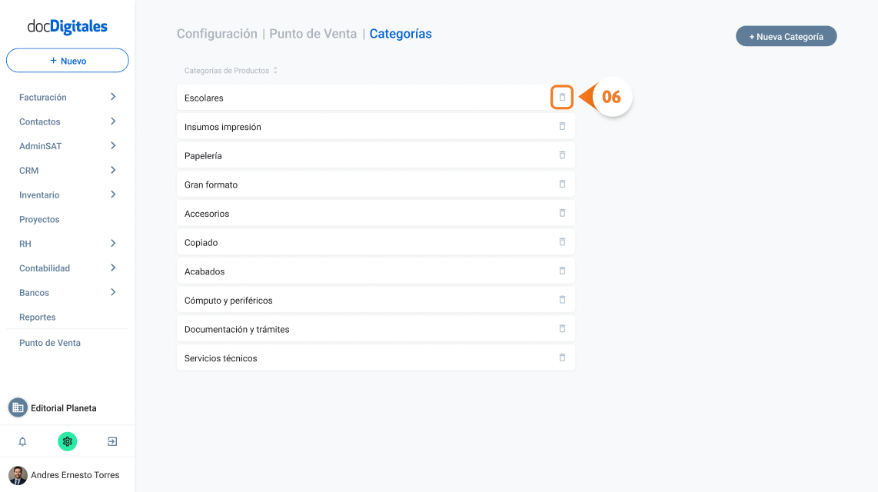
Task: Remove the Papelería category via trash icon
Action: 562,155
